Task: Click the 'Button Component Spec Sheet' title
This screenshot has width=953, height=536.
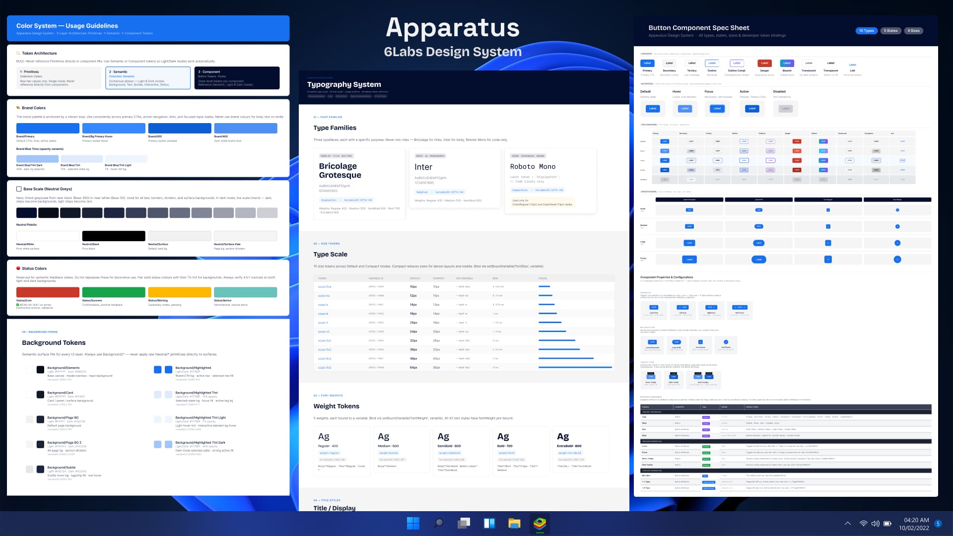Action: pos(699,28)
